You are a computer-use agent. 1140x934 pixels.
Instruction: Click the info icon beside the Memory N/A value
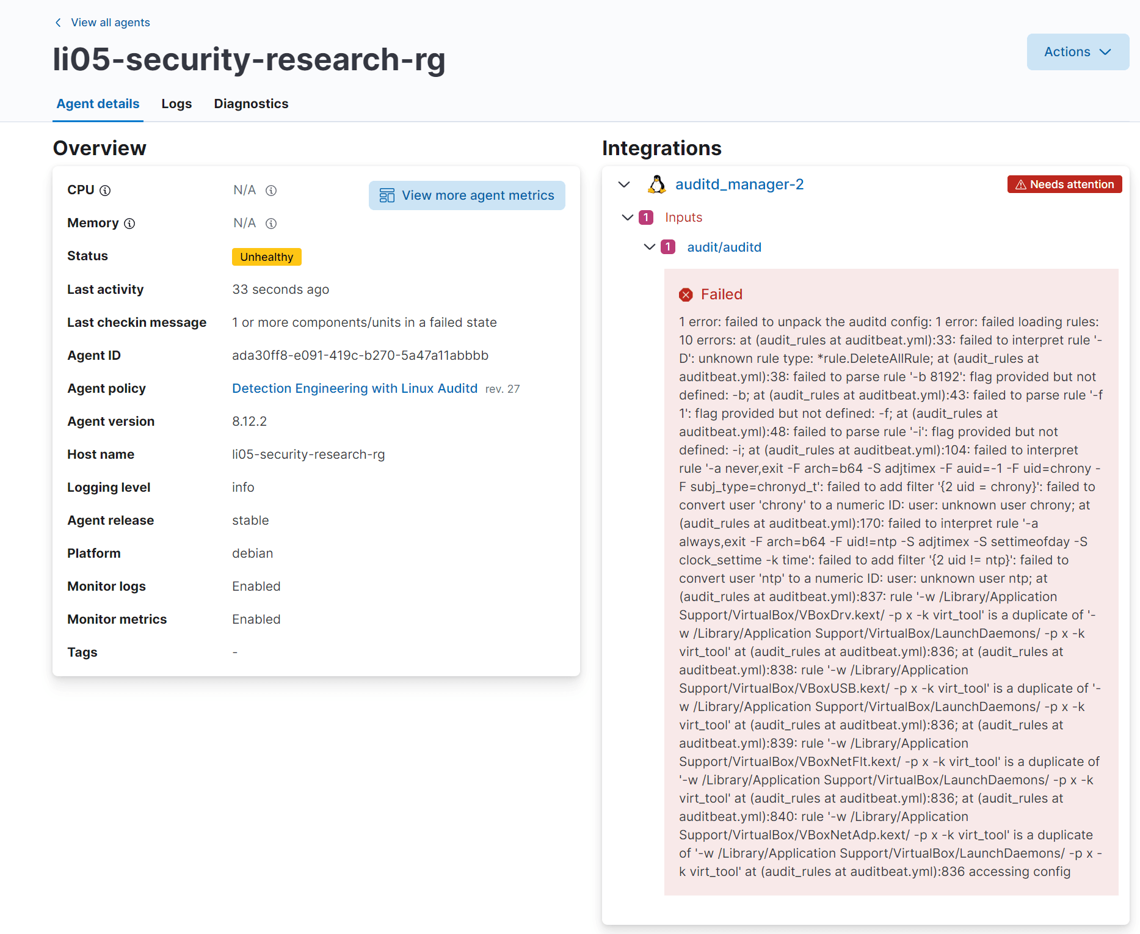tap(271, 224)
